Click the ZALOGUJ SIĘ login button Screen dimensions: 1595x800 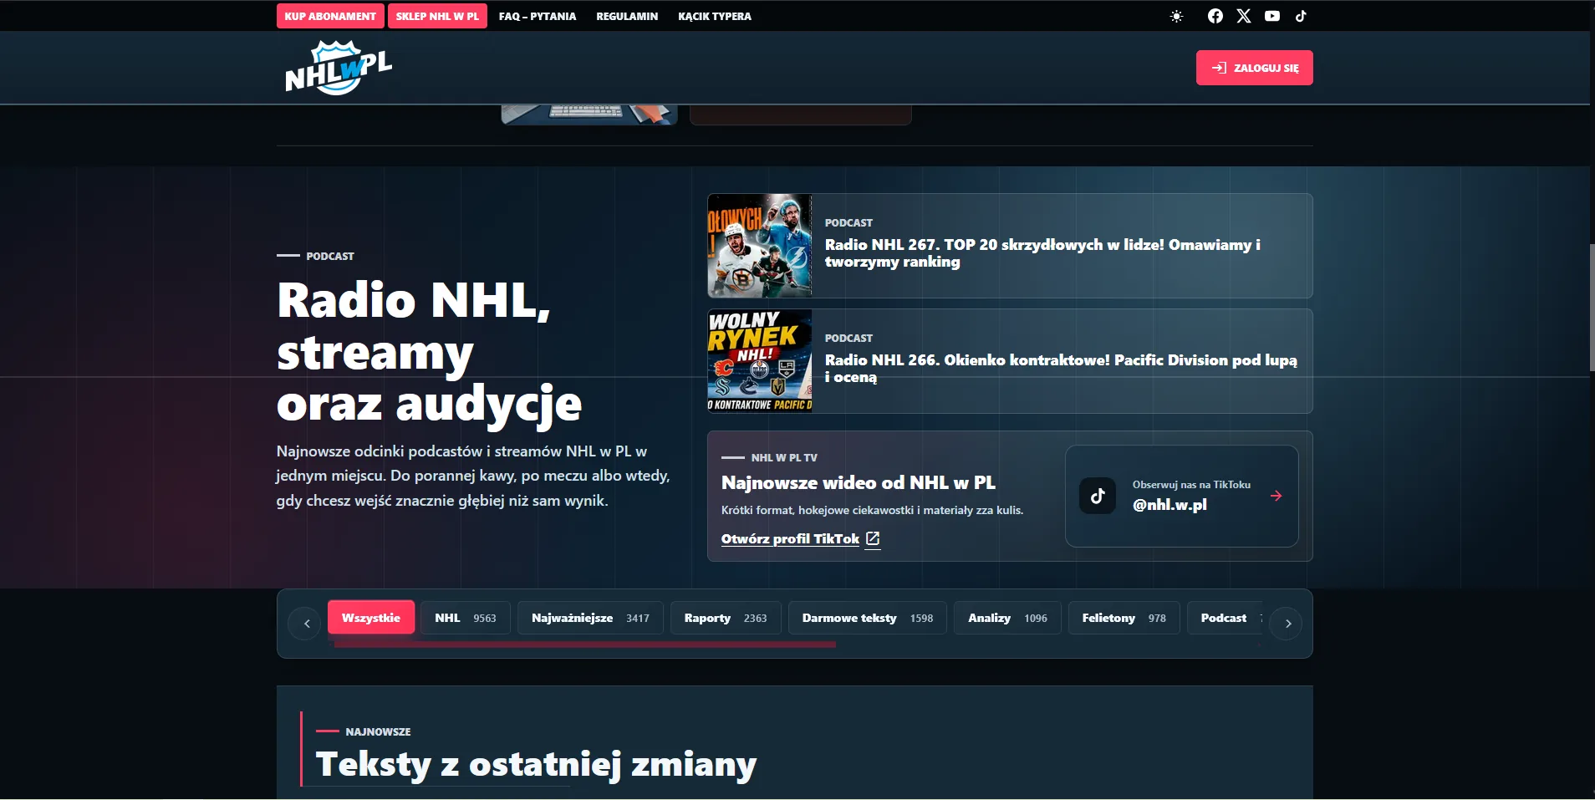tap(1254, 68)
